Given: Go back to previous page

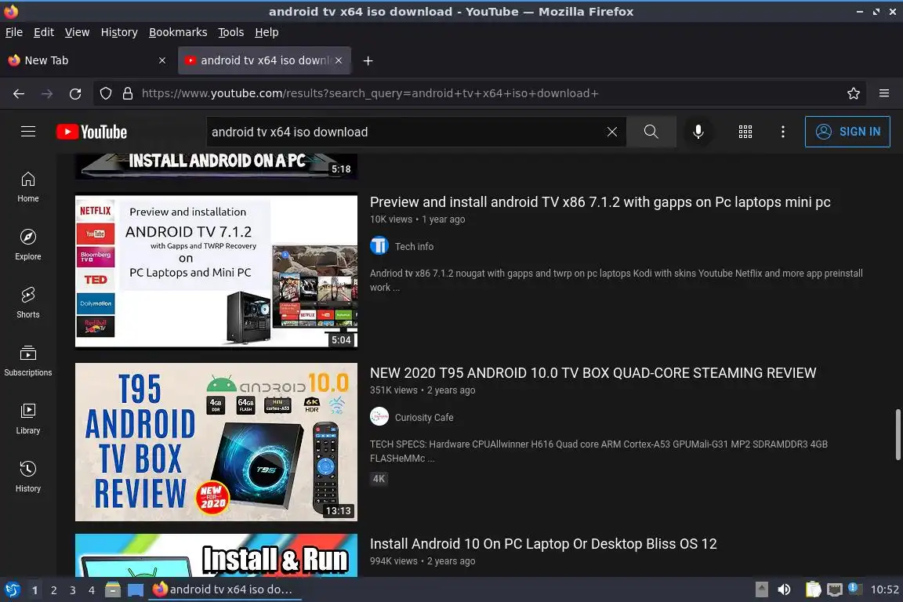Looking at the screenshot, I should point(19,93).
